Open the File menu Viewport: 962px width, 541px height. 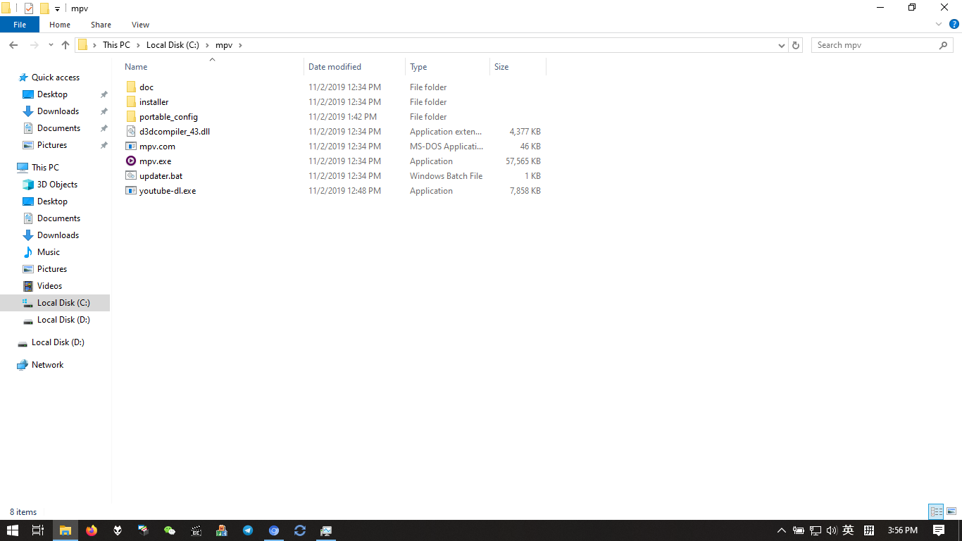tap(20, 25)
